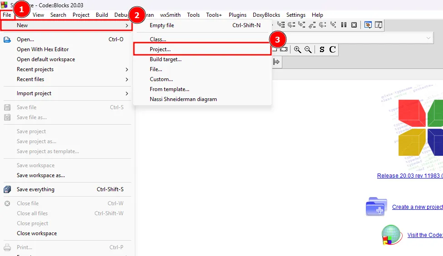Select Project... from the New submenu
Image resolution: width=443 pixels, height=256 pixels.
point(160,49)
